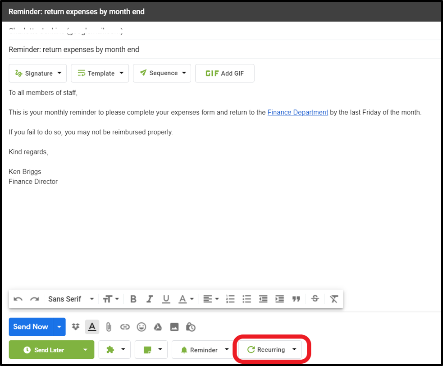Click the Send Later button
The width and height of the screenshot is (443, 366).
coord(43,350)
